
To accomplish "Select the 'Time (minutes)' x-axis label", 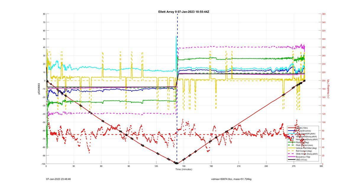I will point(184,169).
